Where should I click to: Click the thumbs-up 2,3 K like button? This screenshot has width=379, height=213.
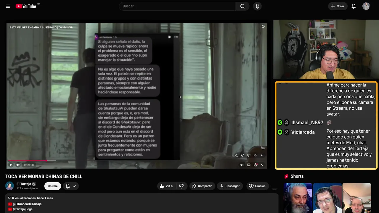pyautogui.click(x=166, y=186)
